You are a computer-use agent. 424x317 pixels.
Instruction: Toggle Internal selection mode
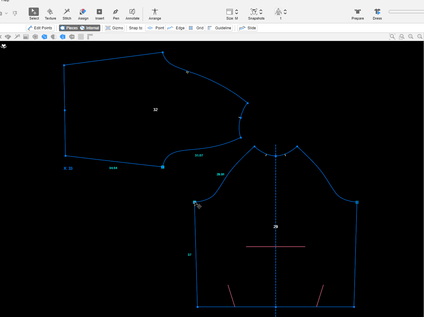coord(90,28)
